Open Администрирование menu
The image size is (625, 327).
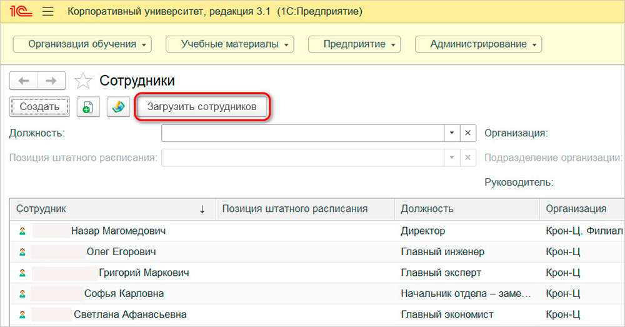click(x=478, y=44)
